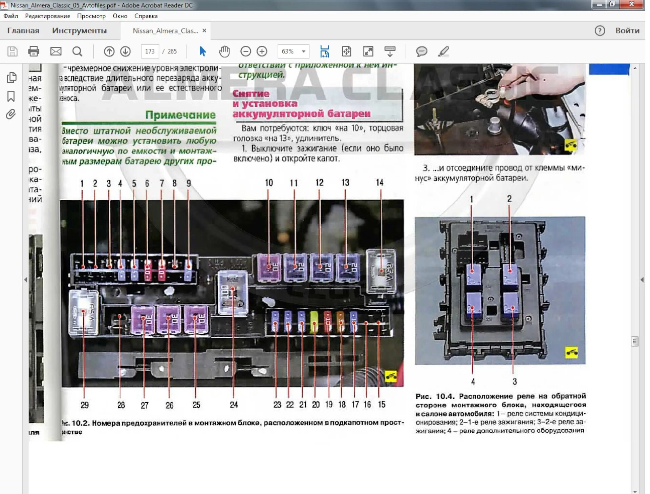Image resolution: width=650 pixels, height=494 pixels.
Task: Open the Find text magnifier tool
Action: tap(77, 52)
